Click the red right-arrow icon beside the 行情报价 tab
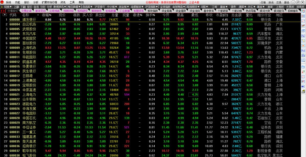Screen dimensions: 306x157 coord(4,11)
